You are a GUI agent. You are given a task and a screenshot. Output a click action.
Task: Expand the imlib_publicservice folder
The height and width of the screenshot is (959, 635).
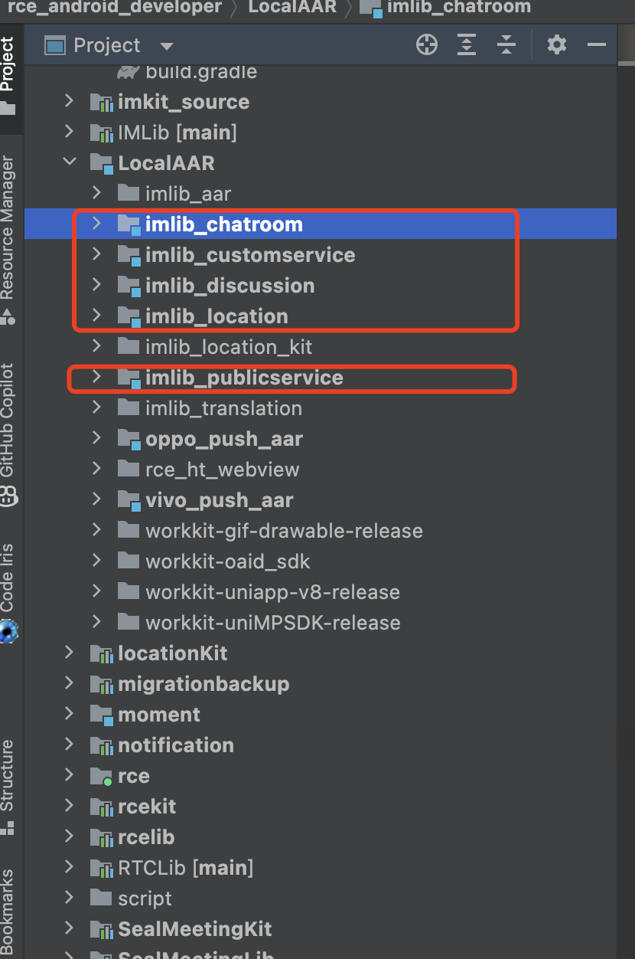(x=96, y=377)
